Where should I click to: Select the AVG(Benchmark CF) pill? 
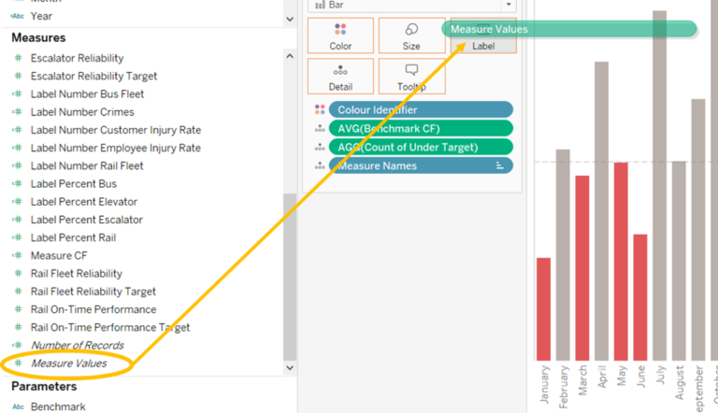(421, 129)
